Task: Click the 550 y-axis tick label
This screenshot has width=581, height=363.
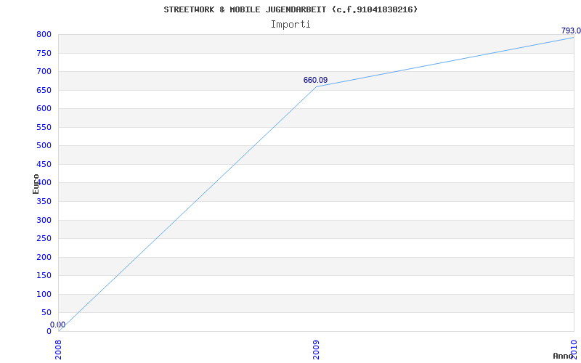Action: (44, 128)
